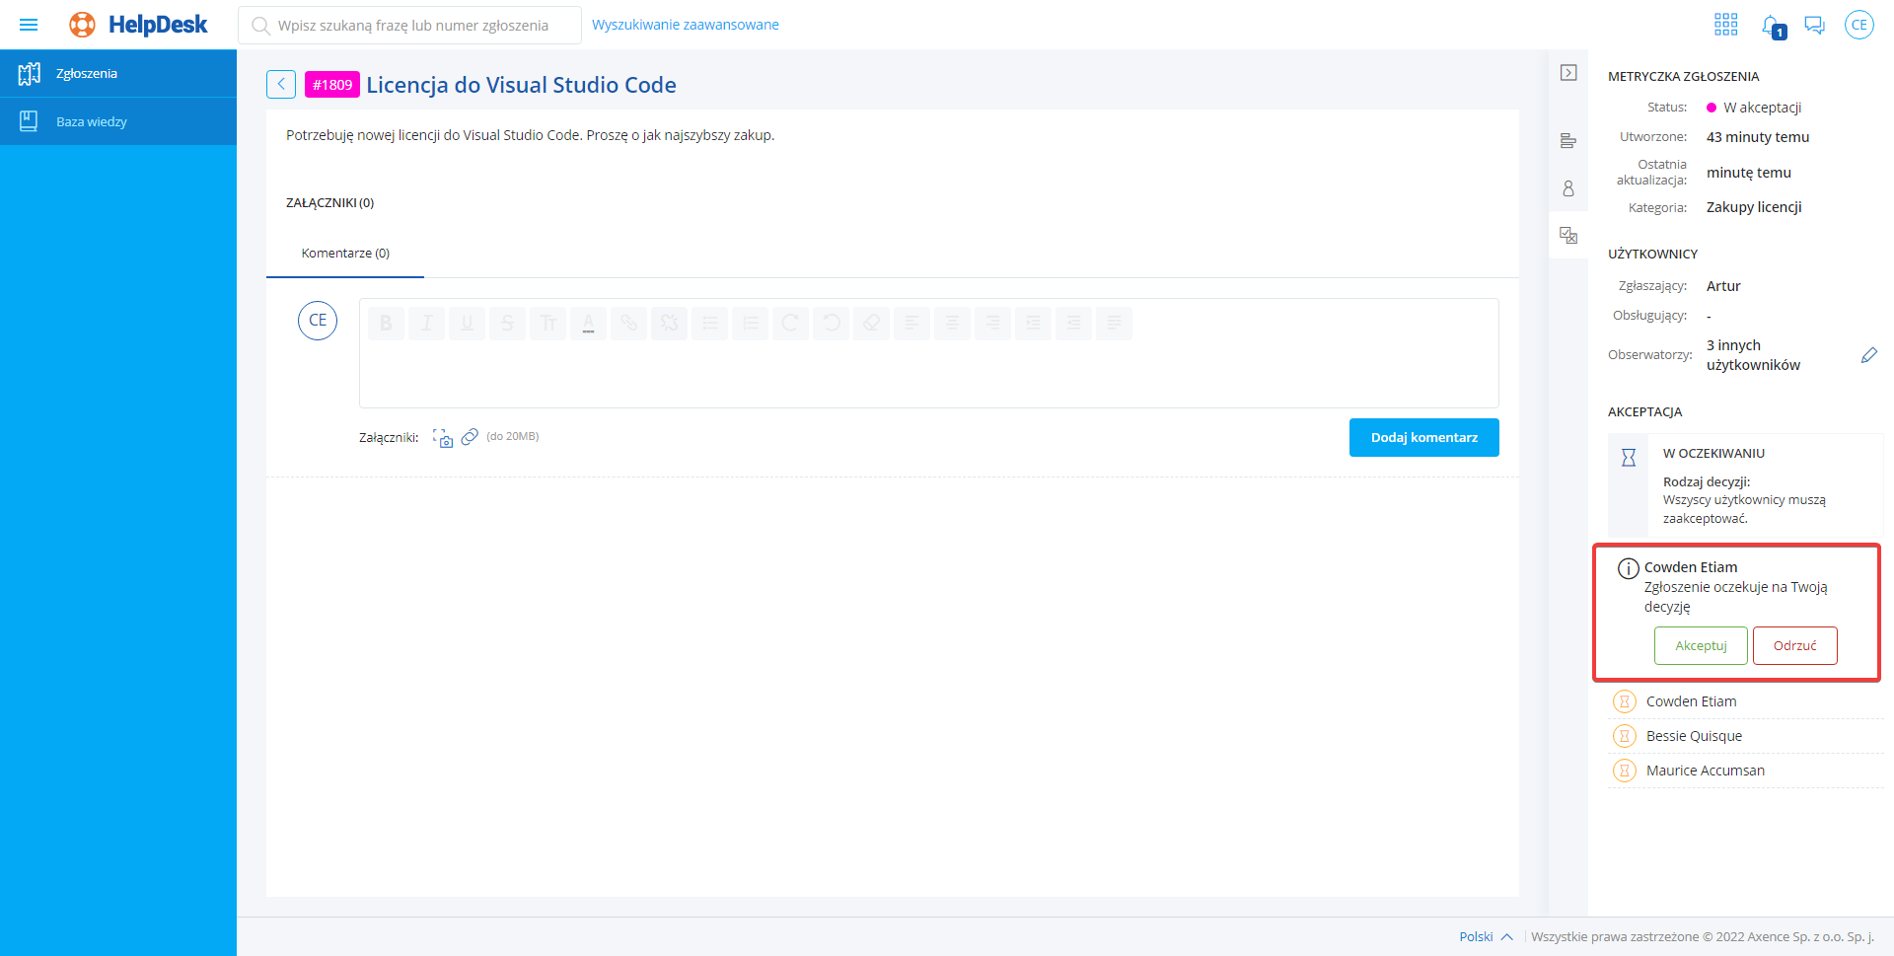
Task: Select the Komentarze (0) tab
Action: pyautogui.click(x=345, y=254)
